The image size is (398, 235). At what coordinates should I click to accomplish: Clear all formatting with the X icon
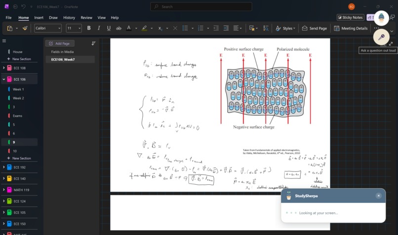[175, 28]
